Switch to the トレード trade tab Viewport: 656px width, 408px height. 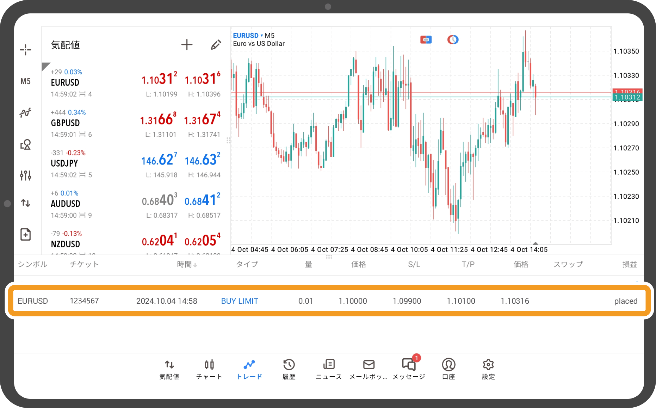point(249,370)
